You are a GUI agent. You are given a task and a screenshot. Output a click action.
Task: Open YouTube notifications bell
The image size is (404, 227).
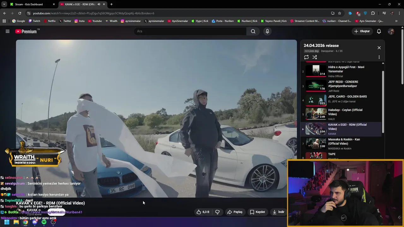coord(379,31)
